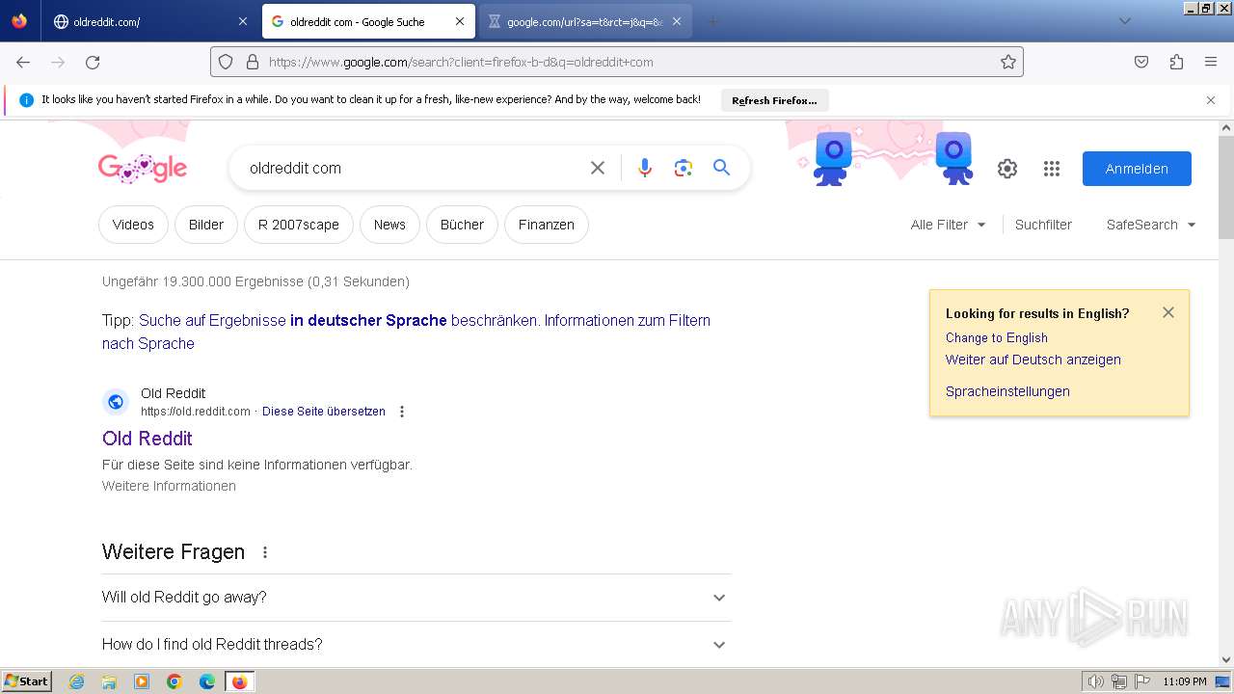The height and width of the screenshot is (694, 1234).
Task: Click Weitere Informationen under the result
Action: 169,486
